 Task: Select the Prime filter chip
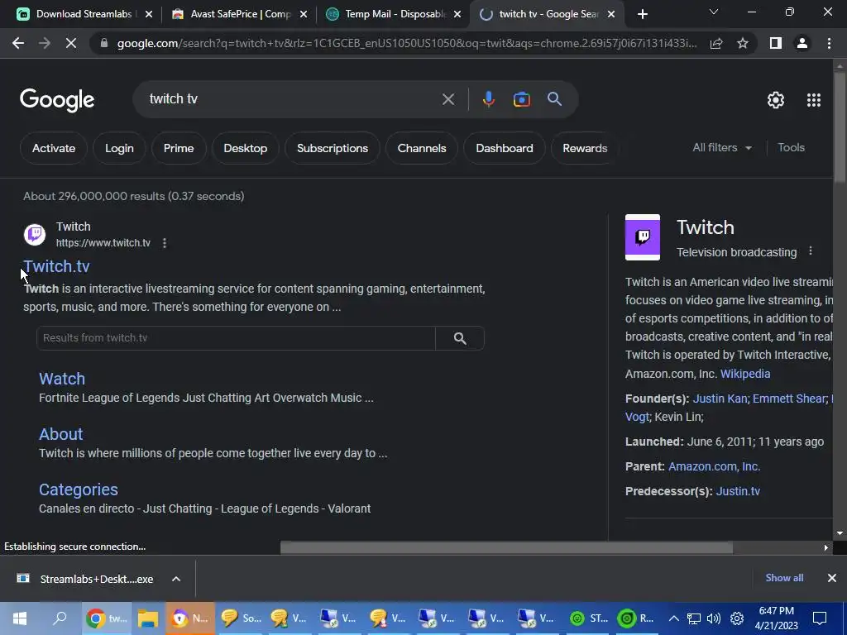tap(179, 148)
